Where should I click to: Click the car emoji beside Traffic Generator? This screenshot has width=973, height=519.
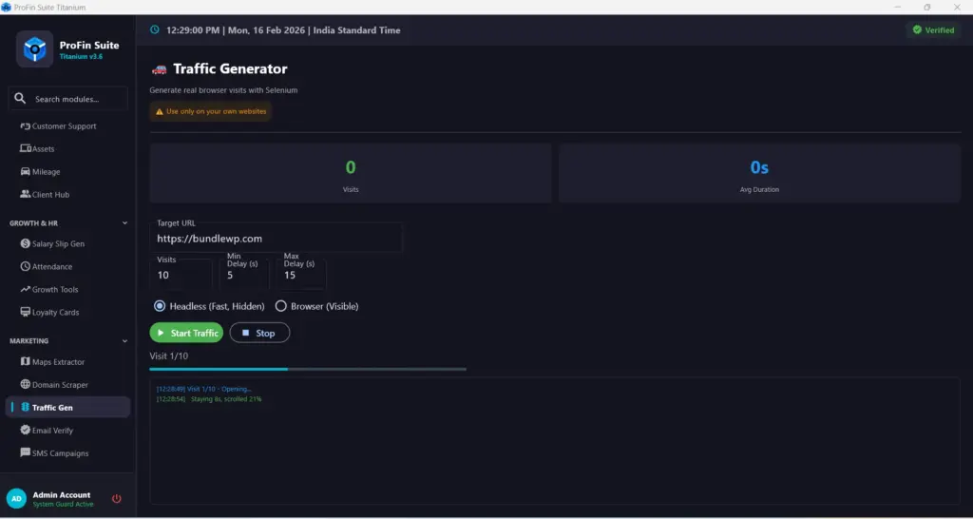[x=160, y=68]
